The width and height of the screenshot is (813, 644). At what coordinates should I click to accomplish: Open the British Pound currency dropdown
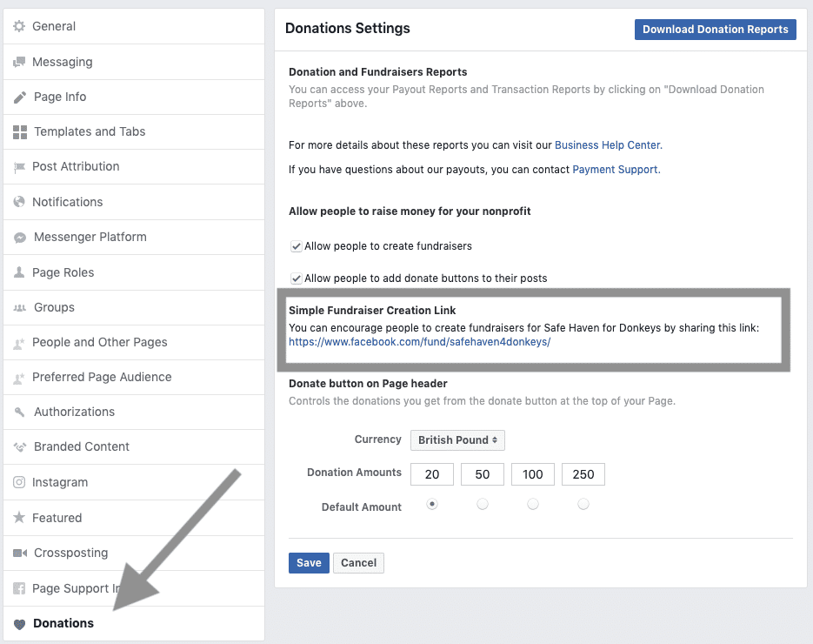(457, 440)
